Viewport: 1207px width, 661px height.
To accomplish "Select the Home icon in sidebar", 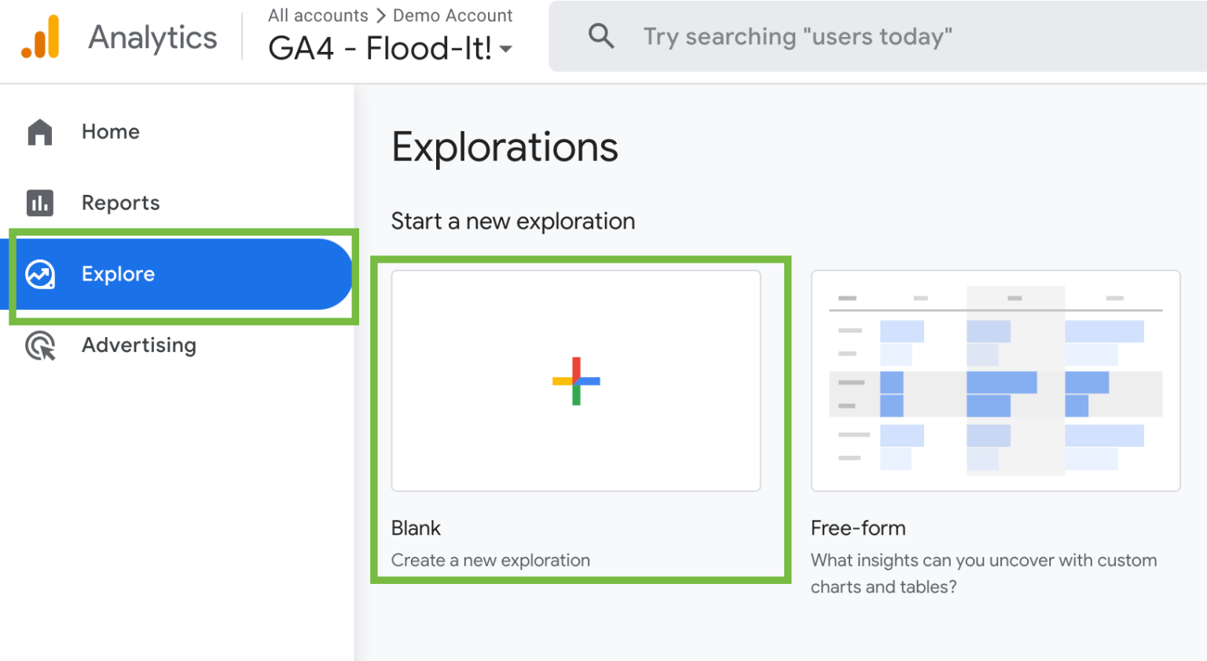I will pos(39,132).
